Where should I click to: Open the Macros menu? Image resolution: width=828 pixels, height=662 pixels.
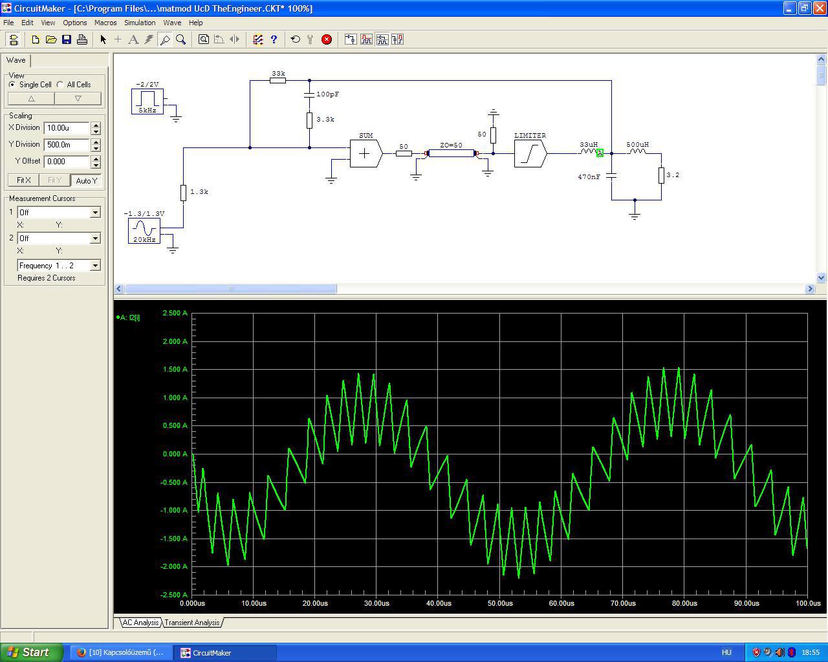105,23
